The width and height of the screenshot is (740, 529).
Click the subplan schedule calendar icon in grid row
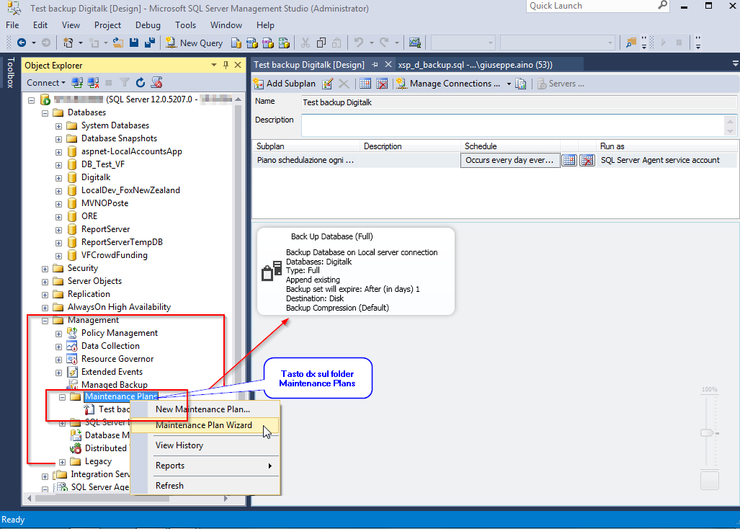(x=569, y=160)
